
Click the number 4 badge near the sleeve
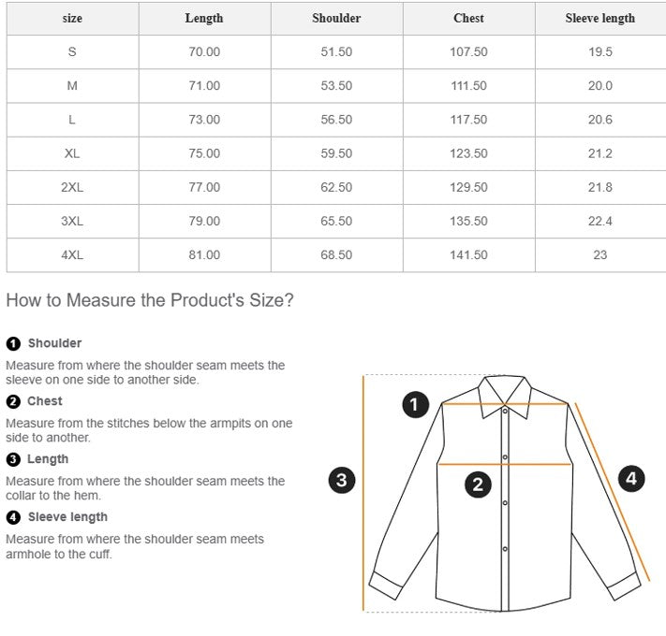[631, 479]
